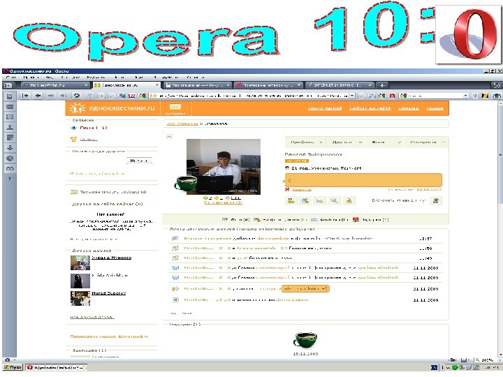Image resolution: width=503 pixels, height=377 pixels.
Task: Open the Подарки (1) section link
Action: (x=375, y=220)
